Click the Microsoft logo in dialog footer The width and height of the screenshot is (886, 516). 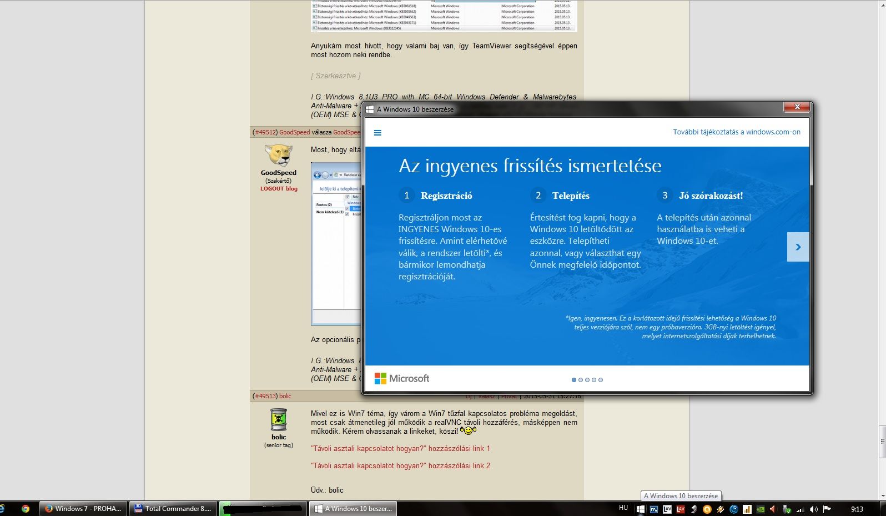tap(402, 378)
